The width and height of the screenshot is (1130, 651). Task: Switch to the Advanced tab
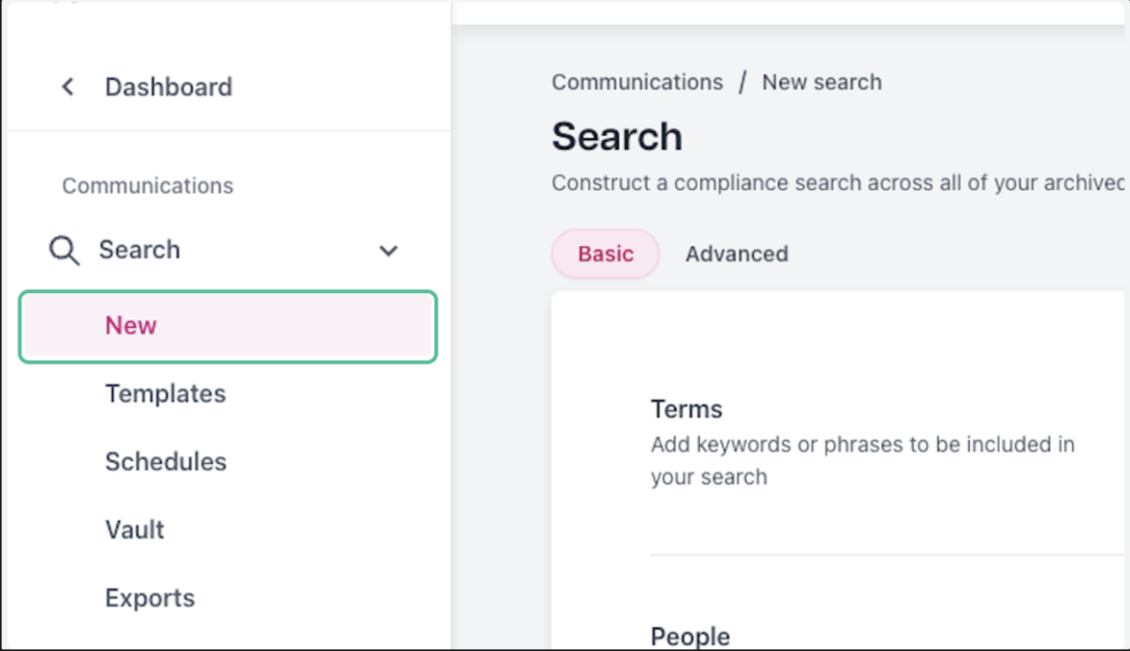pos(736,254)
